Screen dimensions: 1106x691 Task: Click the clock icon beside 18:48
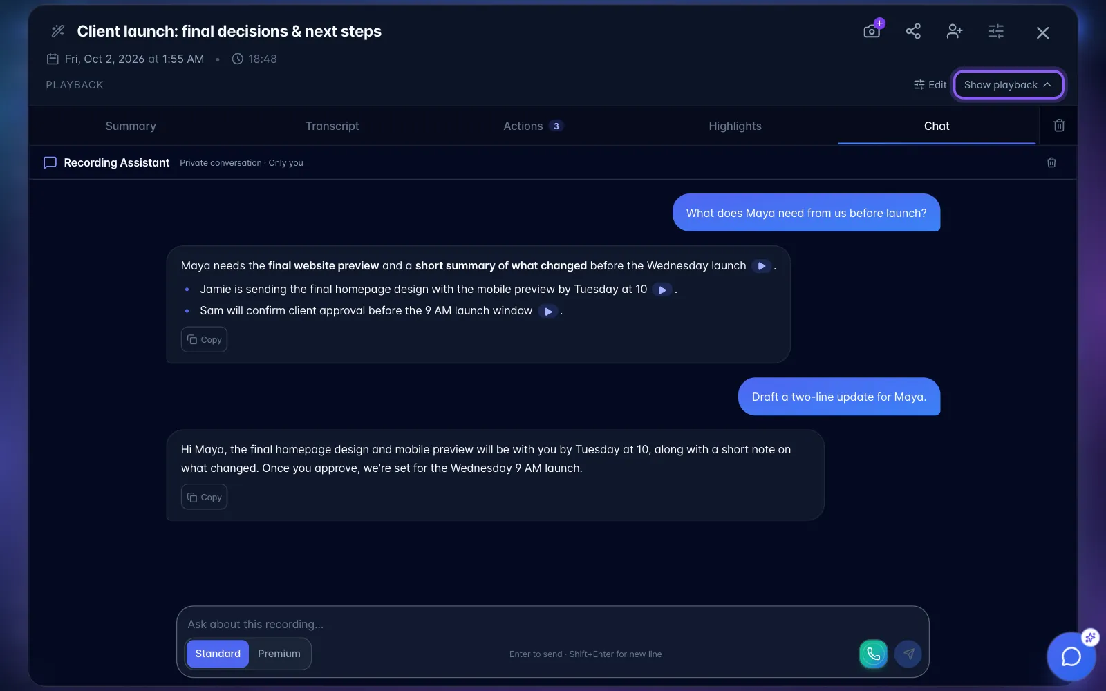[237, 59]
